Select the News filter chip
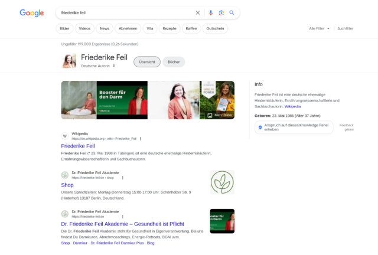 [x=105, y=28]
